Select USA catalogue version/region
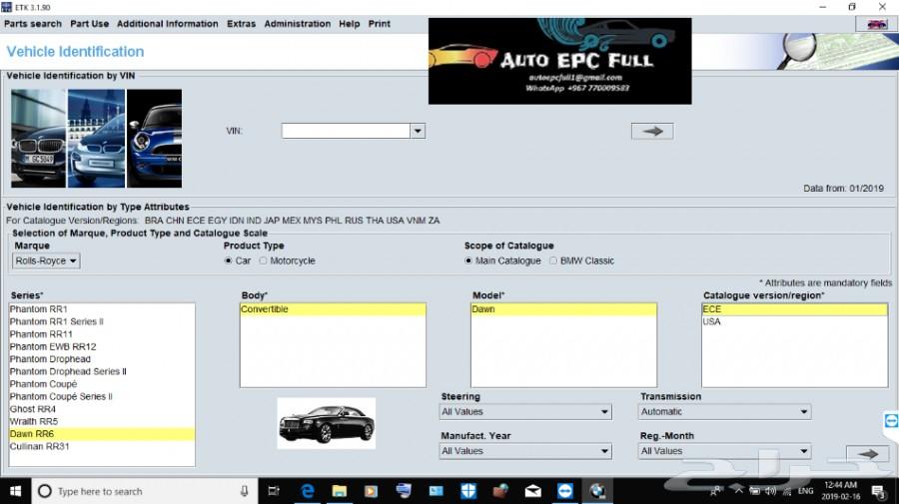The width and height of the screenshot is (899, 504). (x=795, y=322)
